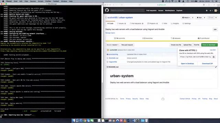
Task: Click Open in Desktop
Action: click(x=187, y=64)
